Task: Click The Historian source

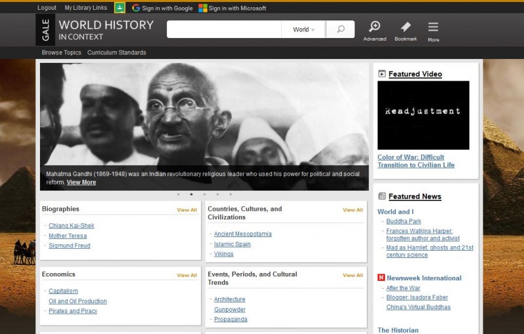Action: (x=398, y=330)
